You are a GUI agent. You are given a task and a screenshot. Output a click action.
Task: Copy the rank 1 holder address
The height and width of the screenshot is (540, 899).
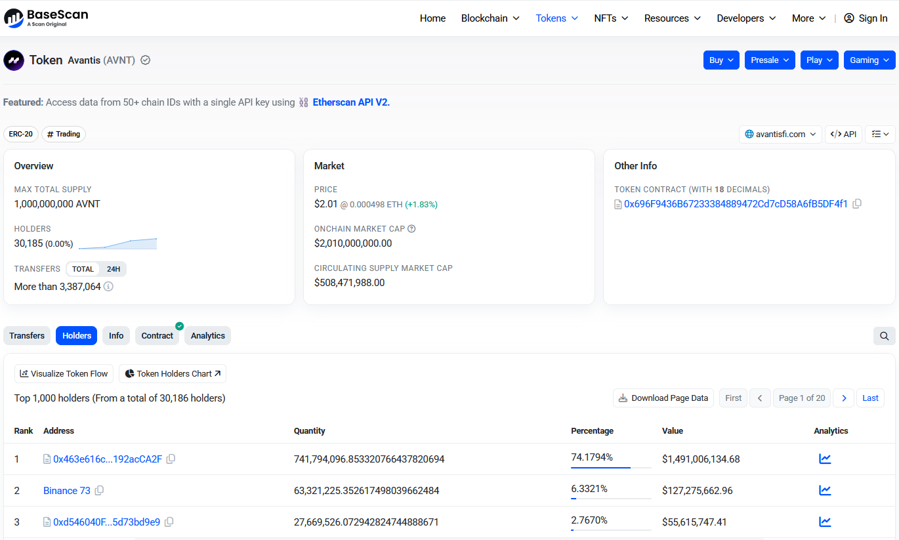pos(171,459)
